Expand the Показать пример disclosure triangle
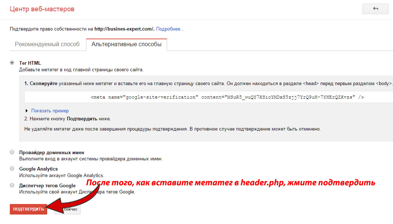Screen dimensions: 393x224 (x=27, y=111)
